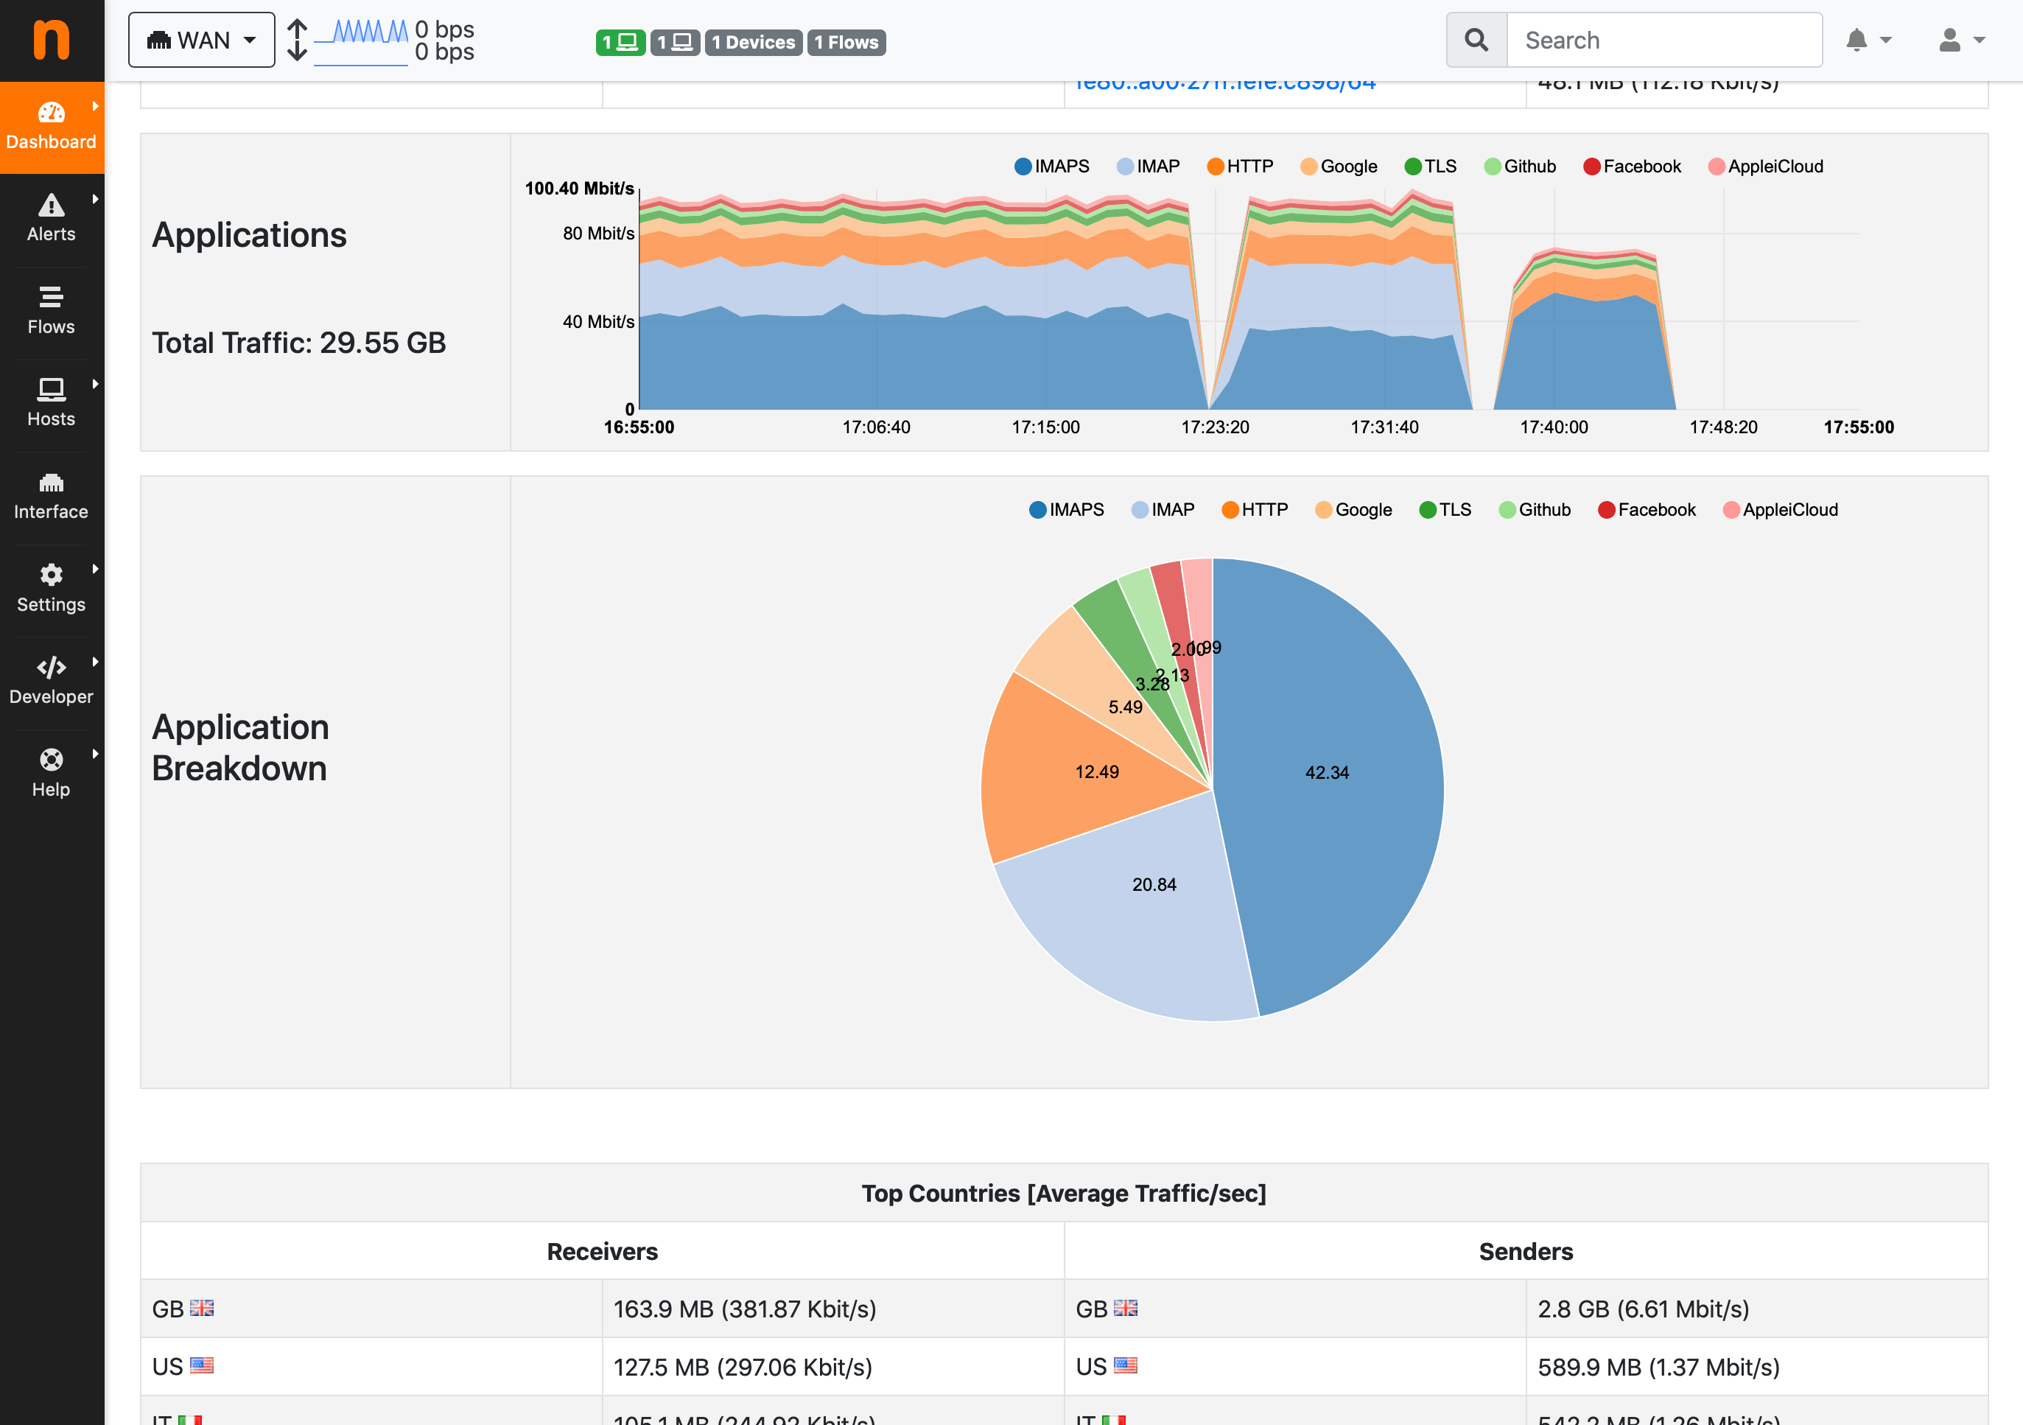
Task: Click the IMAPS 42.34 pie slice
Action: pos(1326,772)
